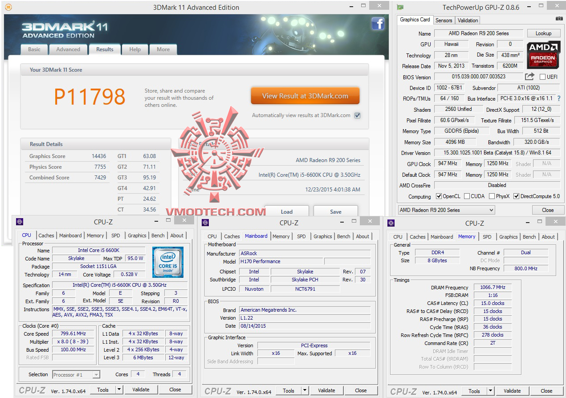This screenshot has width=566, height=398.
Task: Click the AMD Radeon logo in GPU-Z
Action: [x=543, y=55]
